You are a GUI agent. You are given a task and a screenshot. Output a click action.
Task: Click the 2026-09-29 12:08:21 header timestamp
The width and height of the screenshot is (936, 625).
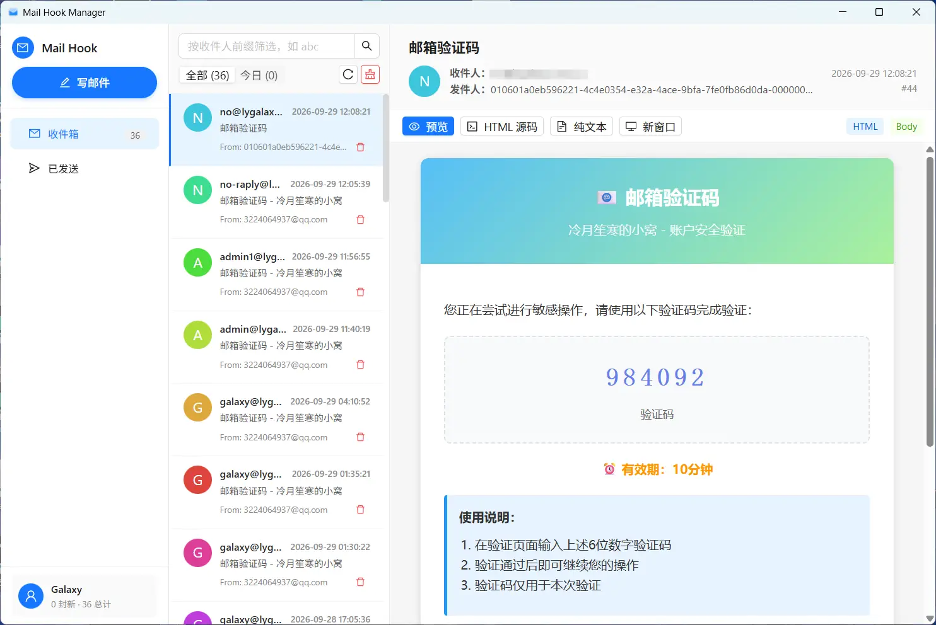coord(874,74)
